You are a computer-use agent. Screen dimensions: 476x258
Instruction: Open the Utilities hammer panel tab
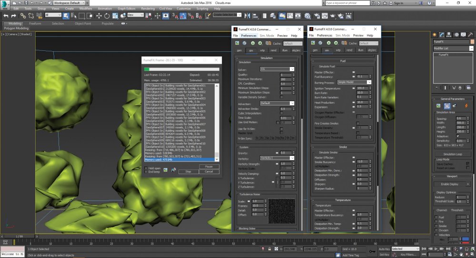471,35
